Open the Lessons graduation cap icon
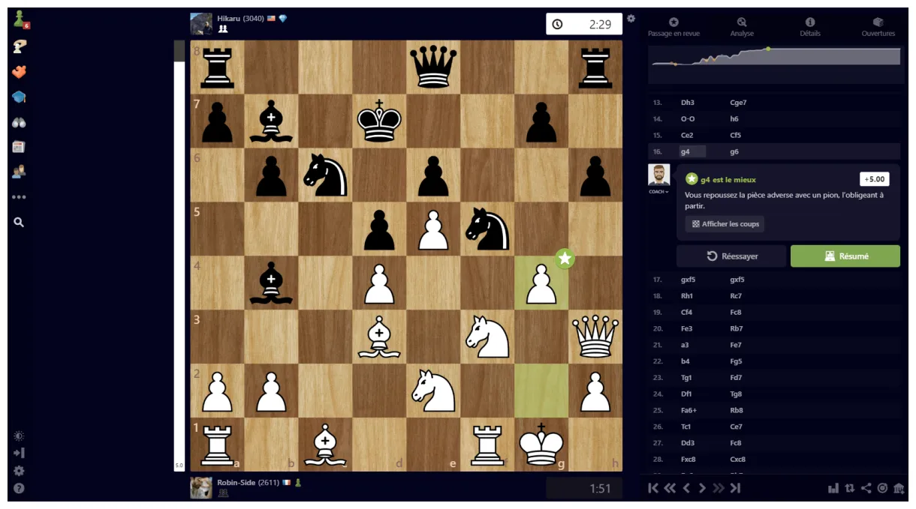This screenshot has width=916, height=509. click(x=20, y=97)
